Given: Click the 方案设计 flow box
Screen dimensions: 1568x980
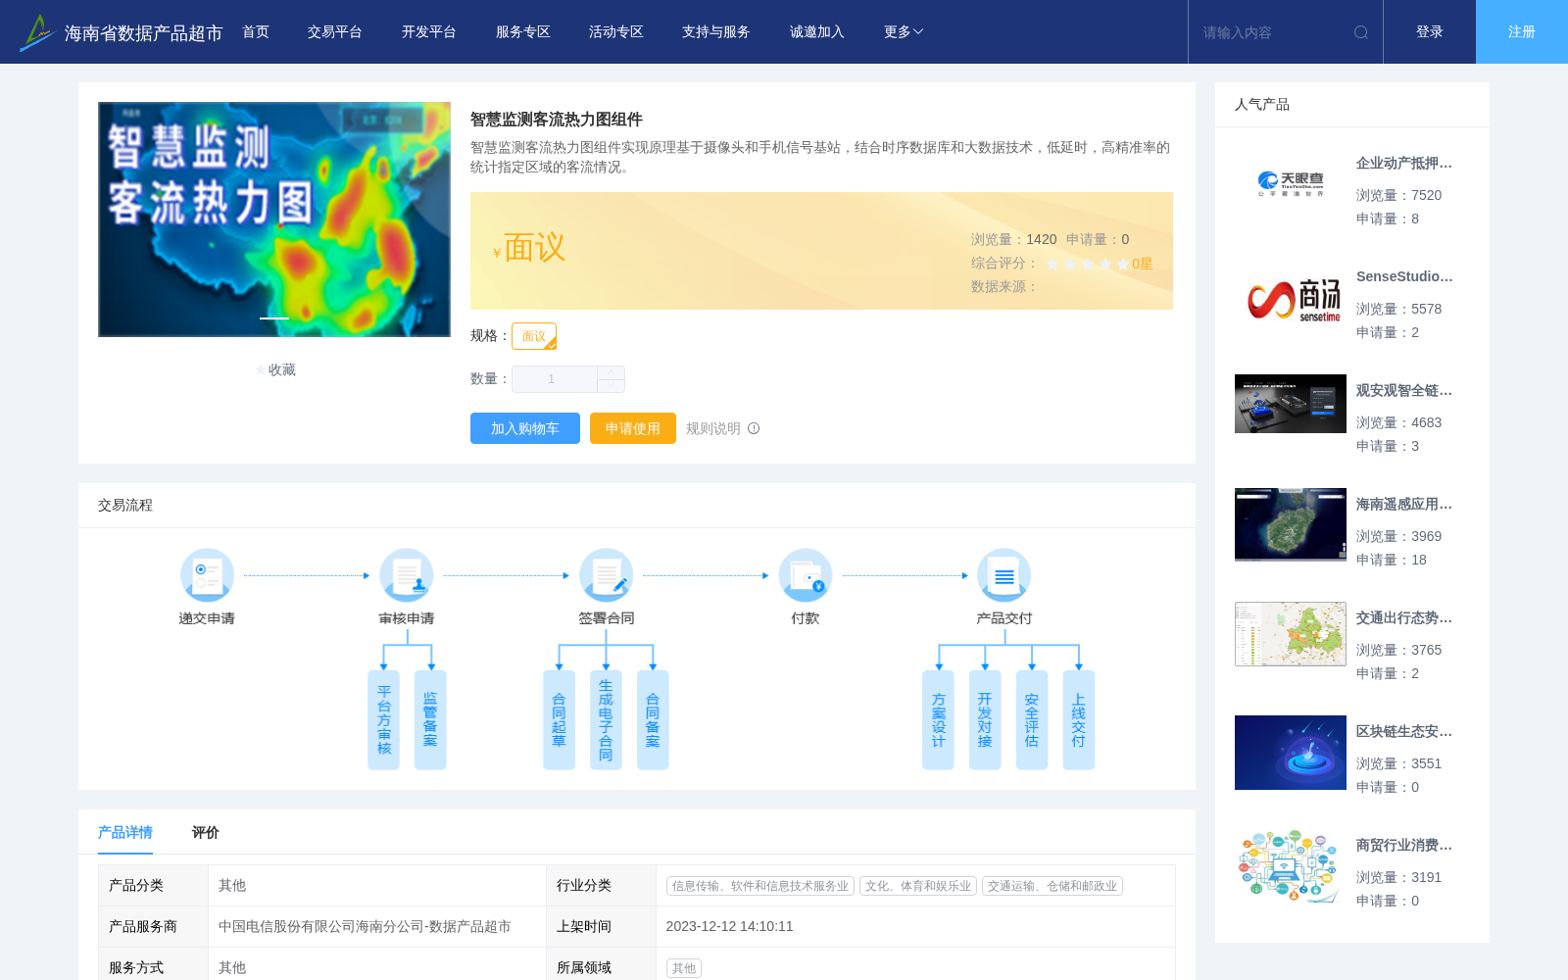Looking at the screenshot, I should coord(938,720).
